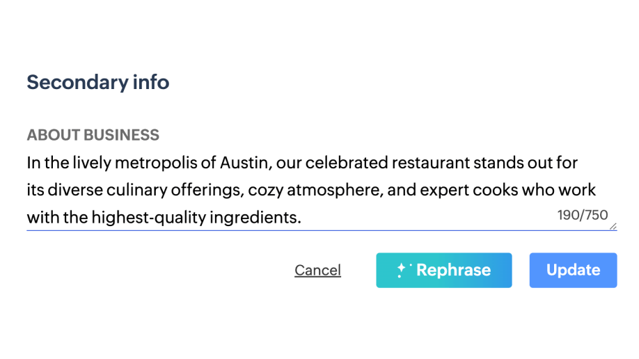Click the Secondary info heading

pos(97,82)
